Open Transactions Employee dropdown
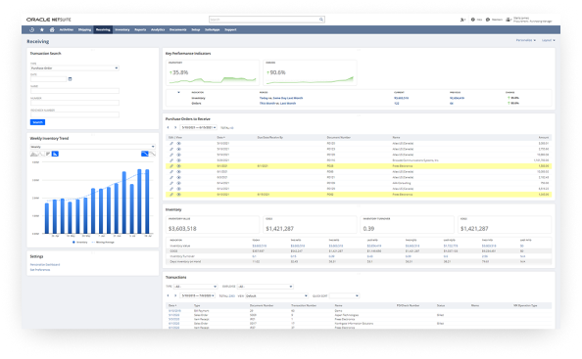This screenshot has height=359, width=582. coord(265,287)
